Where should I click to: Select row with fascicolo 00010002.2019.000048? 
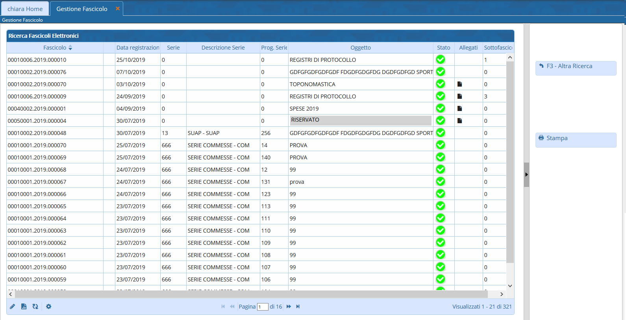(x=37, y=133)
